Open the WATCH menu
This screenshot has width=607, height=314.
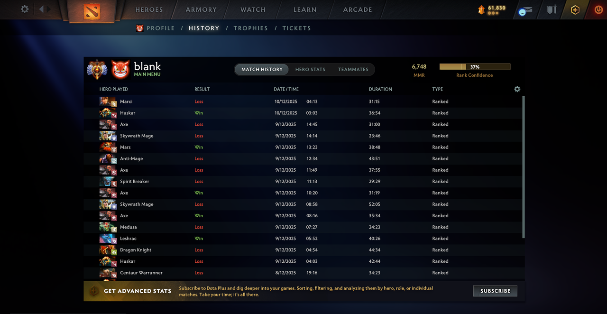tap(253, 9)
